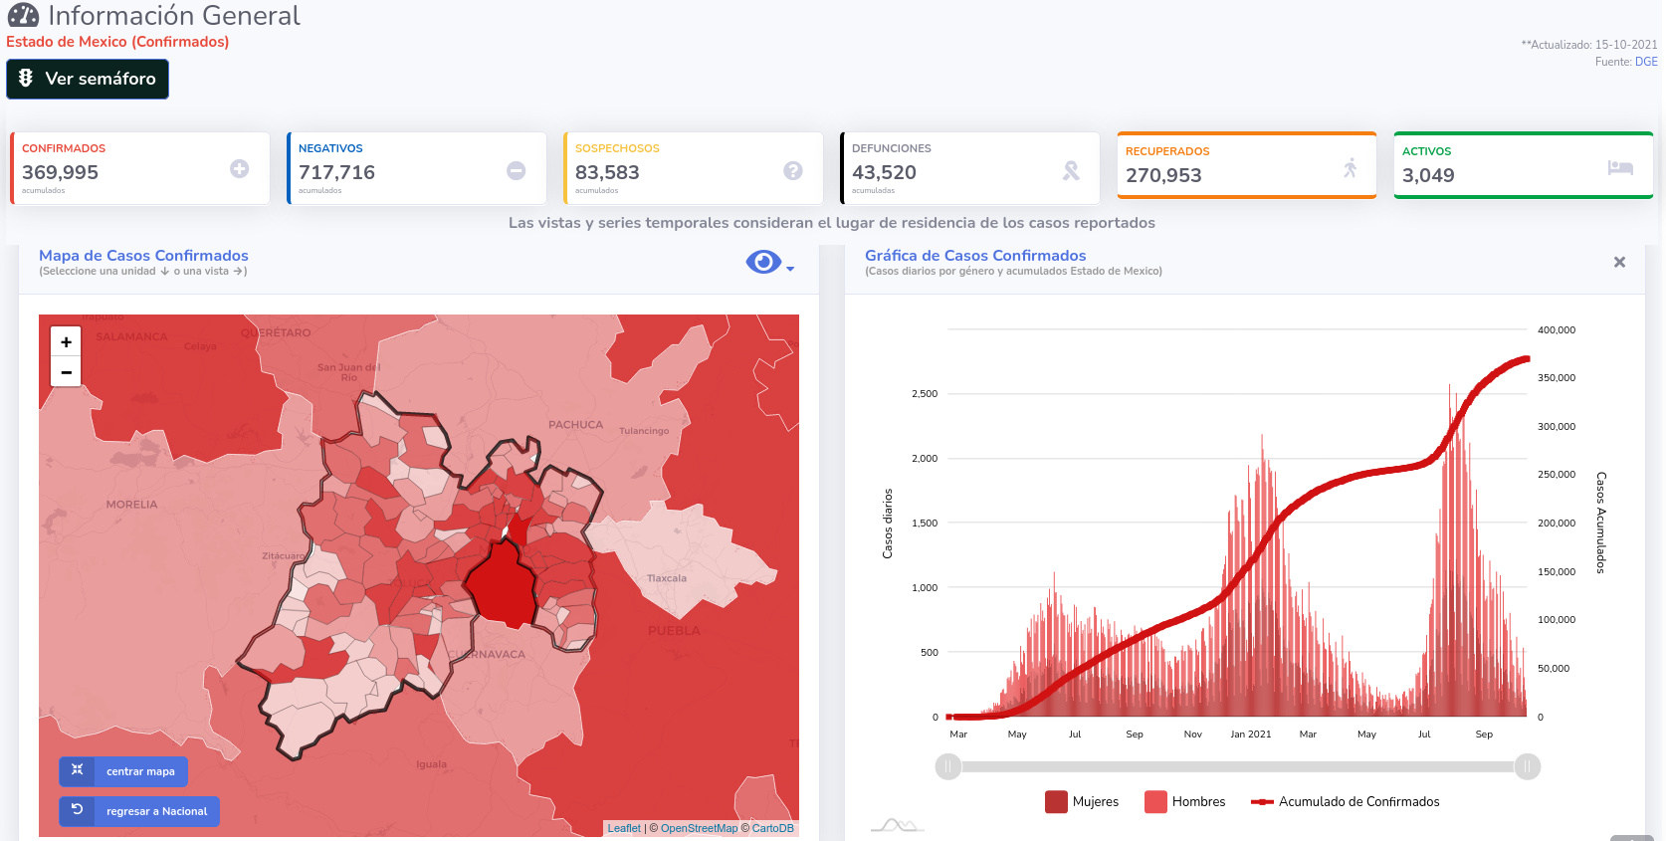Toggle the Hombres legend swatch
This screenshot has width=1666, height=841.
pos(1155,802)
